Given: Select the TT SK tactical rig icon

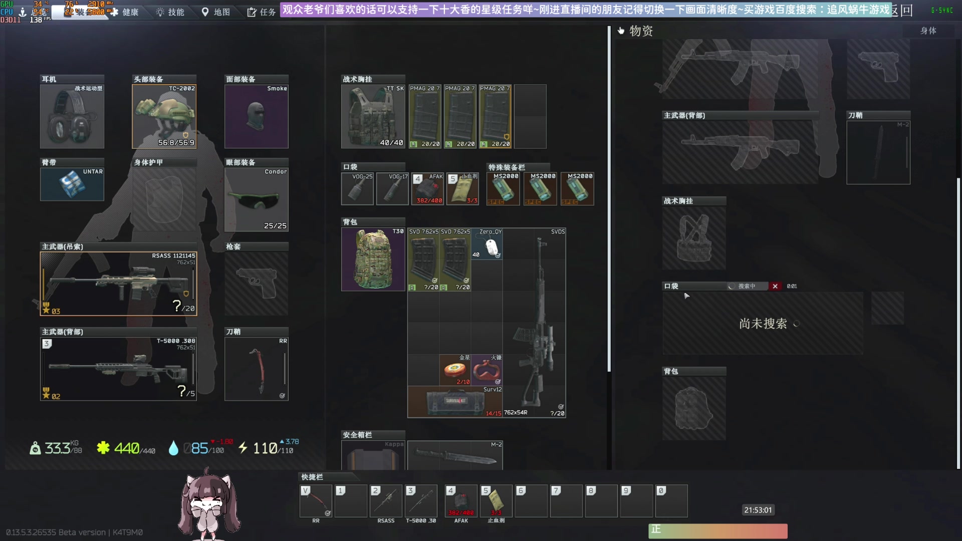Looking at the screenshot, I should pyautogui.click(x=373, y=116).
